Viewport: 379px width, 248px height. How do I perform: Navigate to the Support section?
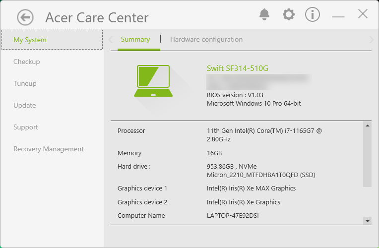tap(26, 127)
